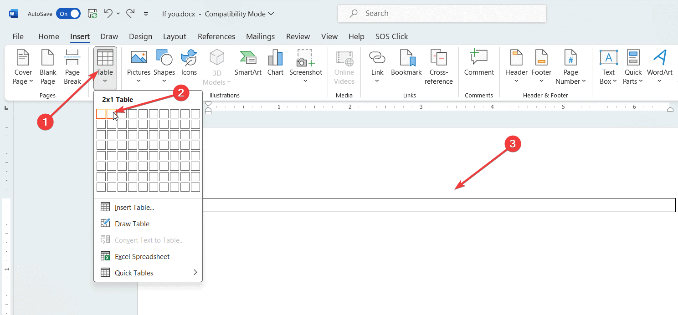Choose Insert Table... from menu

pyautogui.click(x=148, y=207)
